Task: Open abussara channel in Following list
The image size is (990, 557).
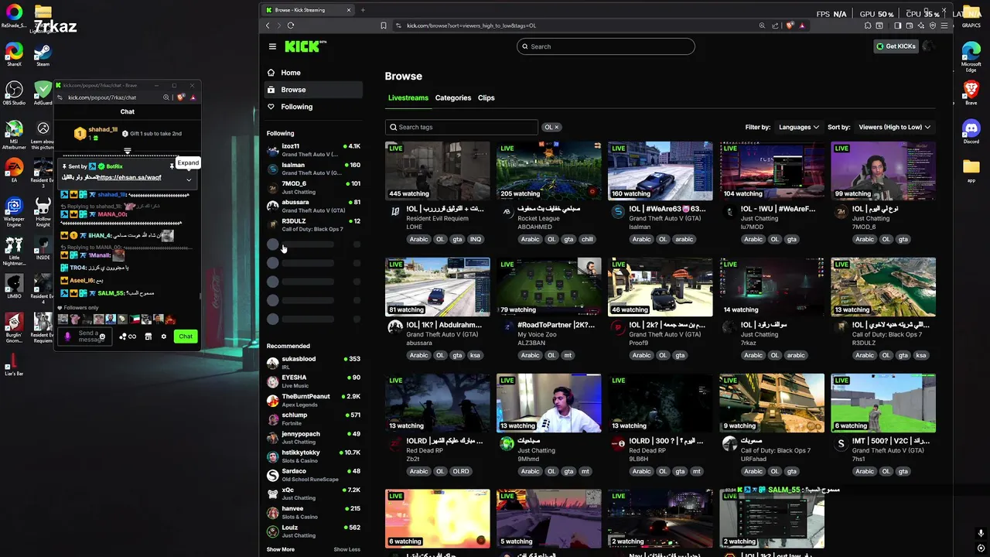Action: pos(313,206)
